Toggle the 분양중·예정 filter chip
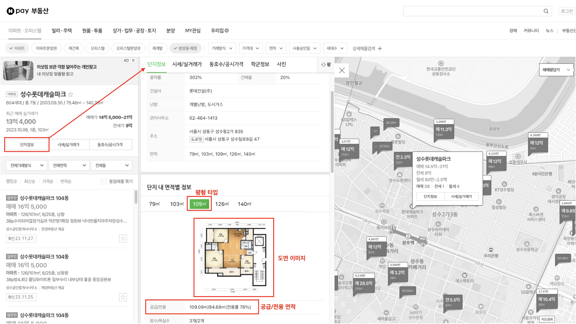This screenshot has width=576, height=324. (x=185, y=48)
